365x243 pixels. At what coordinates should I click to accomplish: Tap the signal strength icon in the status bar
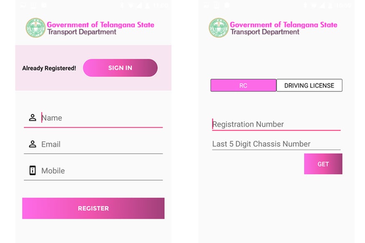139,5
